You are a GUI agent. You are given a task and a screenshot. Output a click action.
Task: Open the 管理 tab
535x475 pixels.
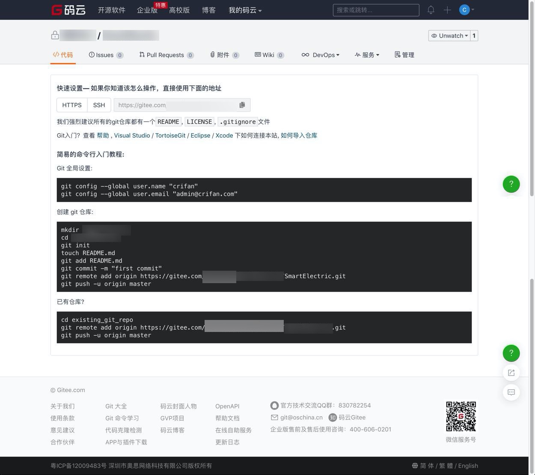(x=404, y=55)
